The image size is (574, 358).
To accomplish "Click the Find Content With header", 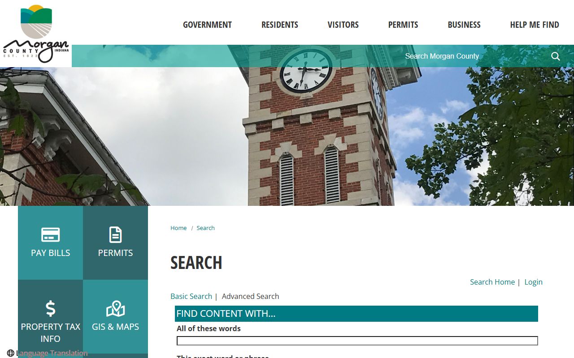I will pyautogui.click(x=357, y=314).
